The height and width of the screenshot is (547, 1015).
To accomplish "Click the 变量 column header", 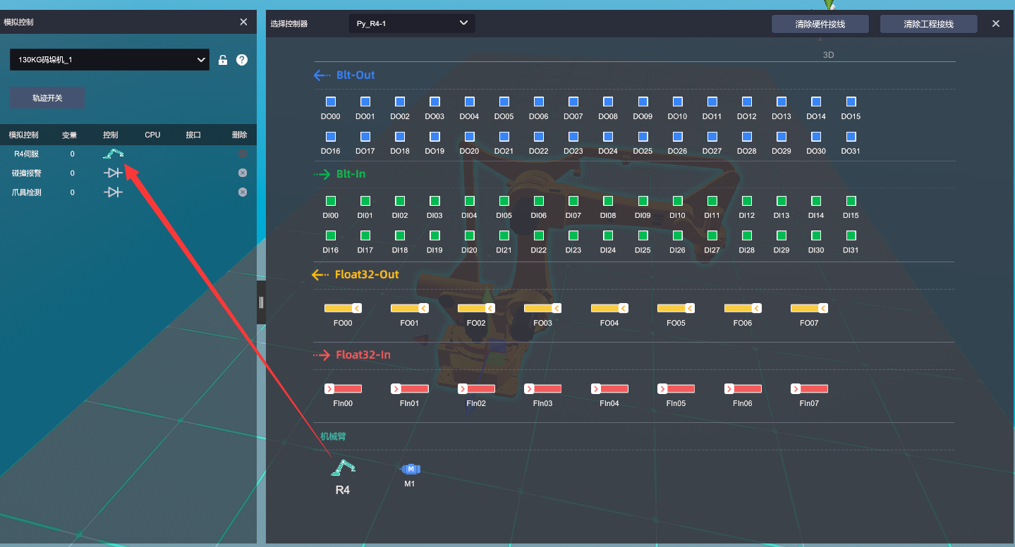I will click(x=69, y=135).
